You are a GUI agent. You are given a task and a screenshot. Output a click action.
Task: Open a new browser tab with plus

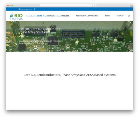pyautogui.click(x=132, y=6)
